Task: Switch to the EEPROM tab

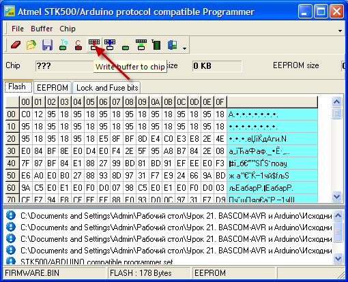Action: [x=53, y=88]
